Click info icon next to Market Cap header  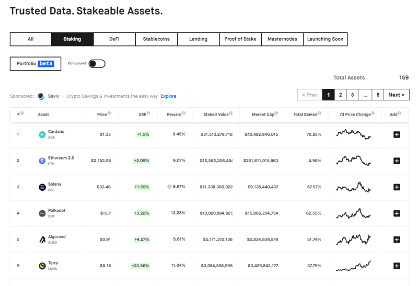pos(276,113)
